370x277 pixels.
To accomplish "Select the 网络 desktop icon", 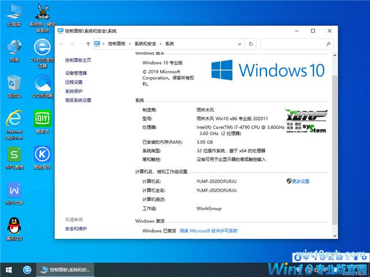I will click(x=14, y=51).
